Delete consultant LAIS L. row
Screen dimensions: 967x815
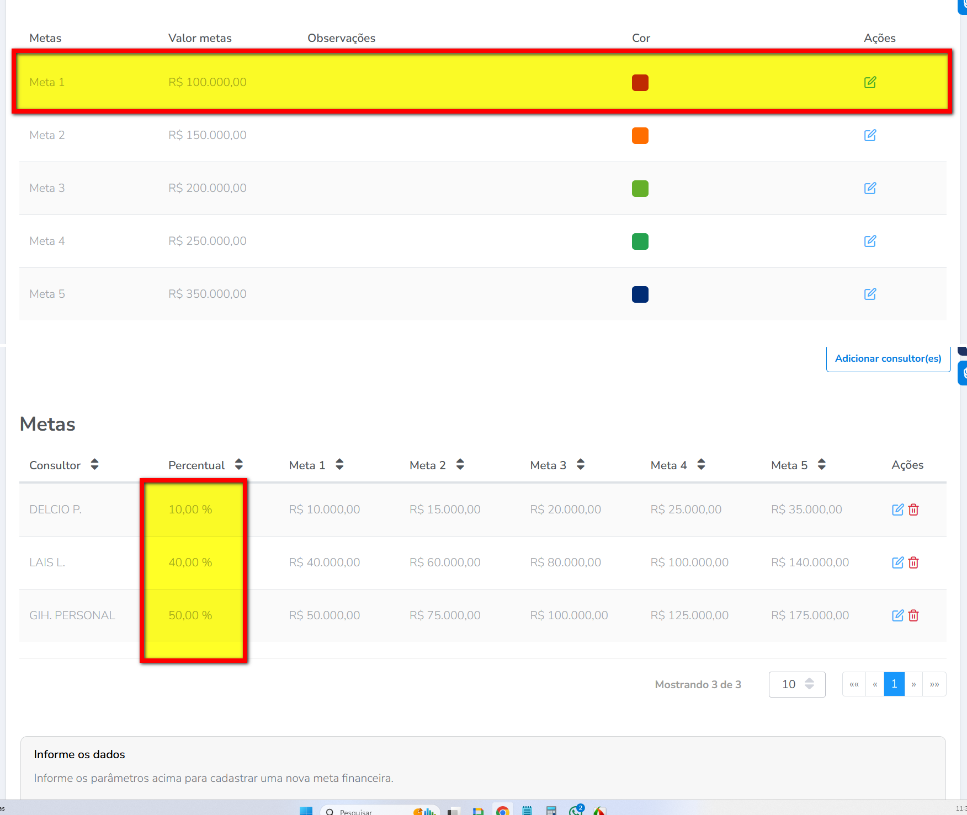(x=913, y=562)
